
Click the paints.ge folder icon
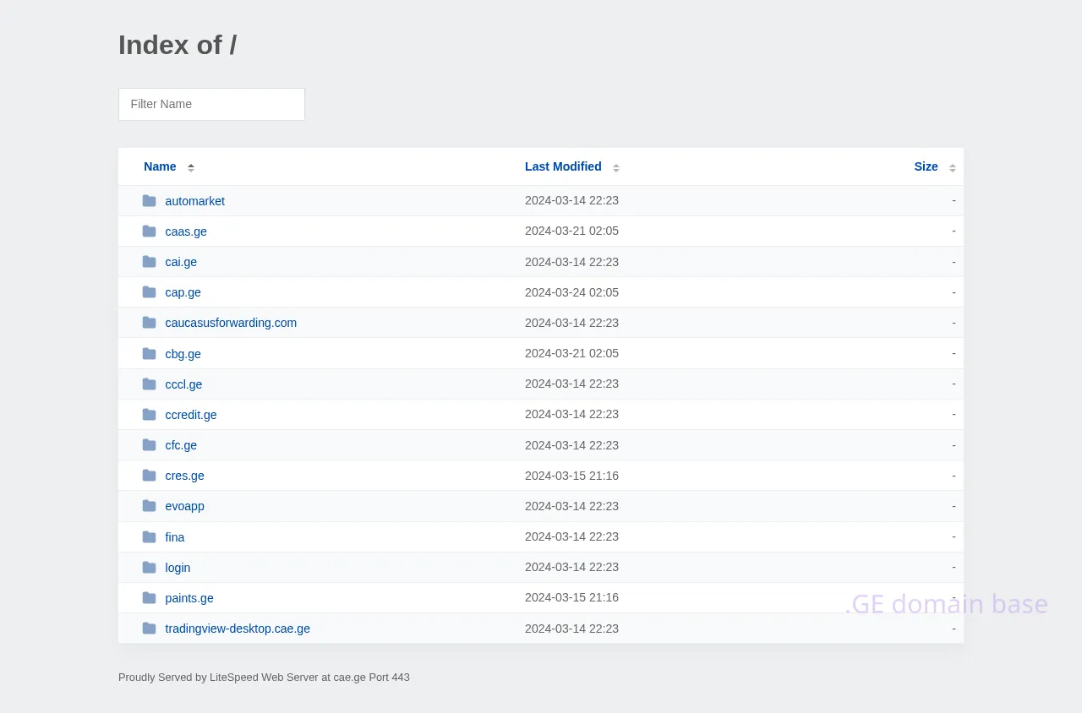150,598
